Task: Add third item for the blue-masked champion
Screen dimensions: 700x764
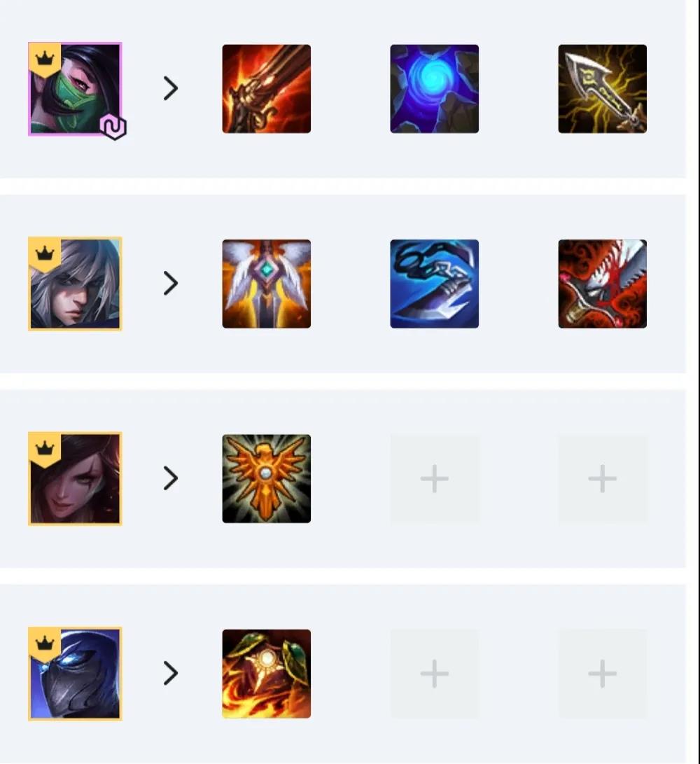Action: (x=603, y=674)
